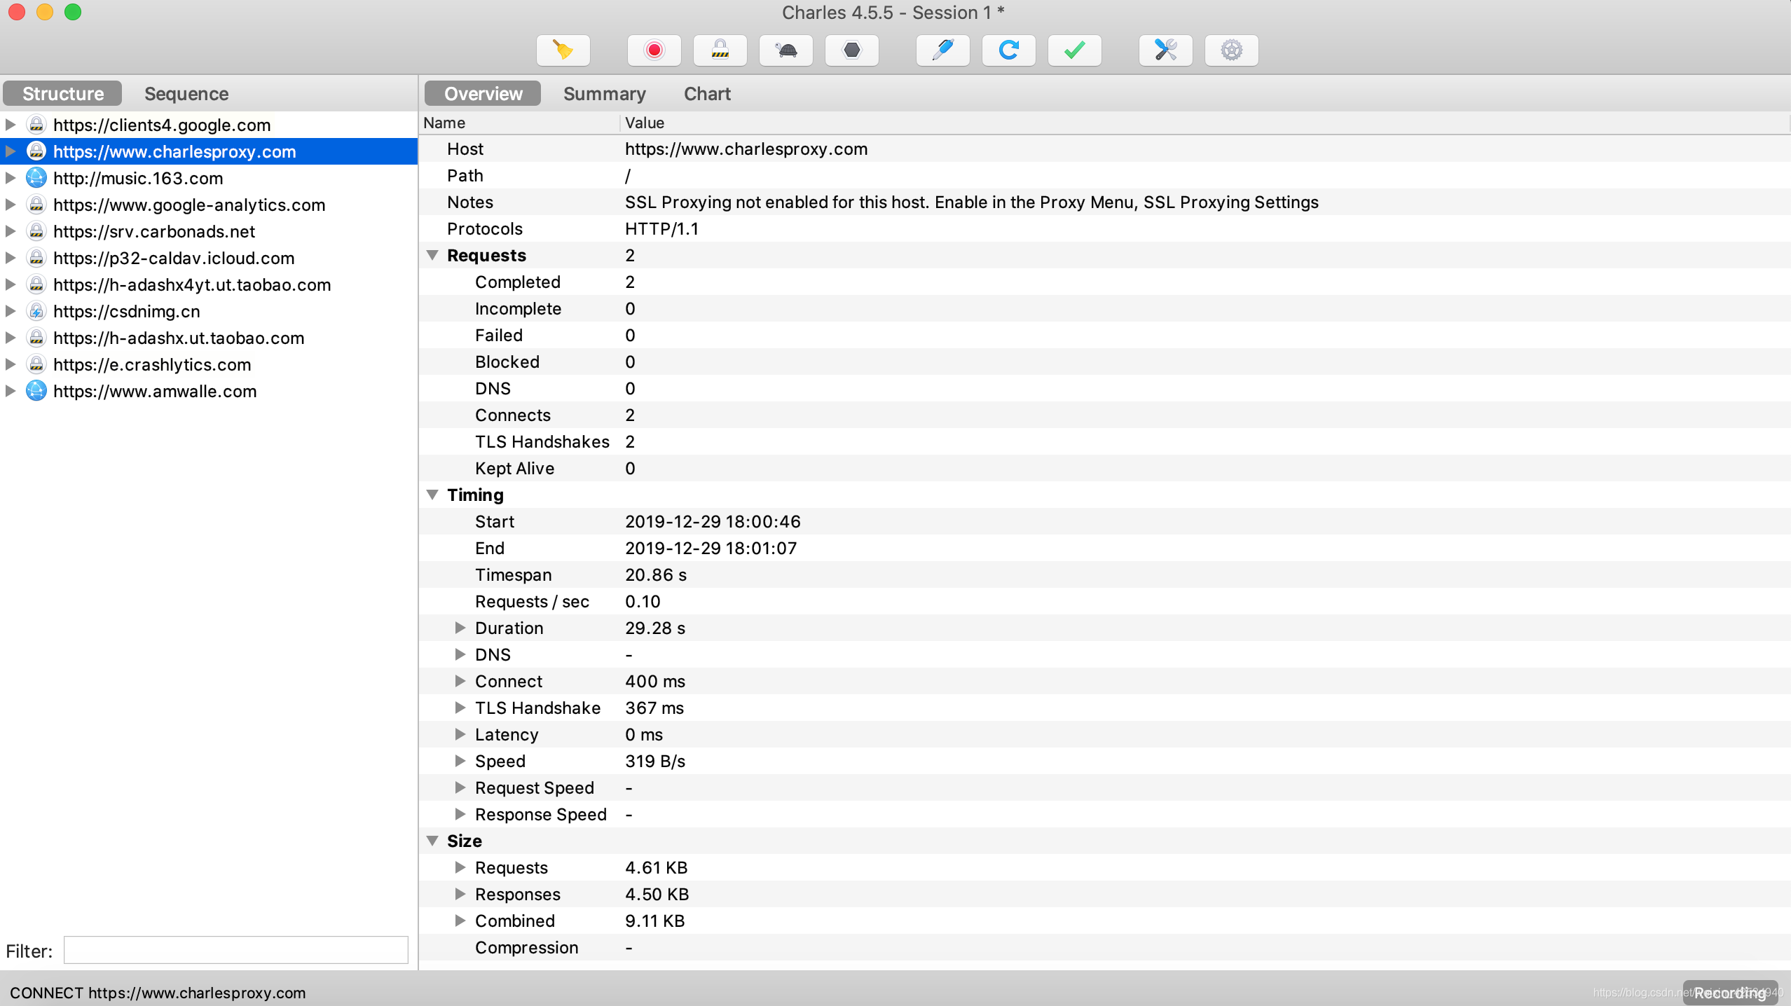Expand the srv.carbonads.net host node
Image resolution: width=1791 pixels, height=1006 pixels.
click(x=11, y=231)
